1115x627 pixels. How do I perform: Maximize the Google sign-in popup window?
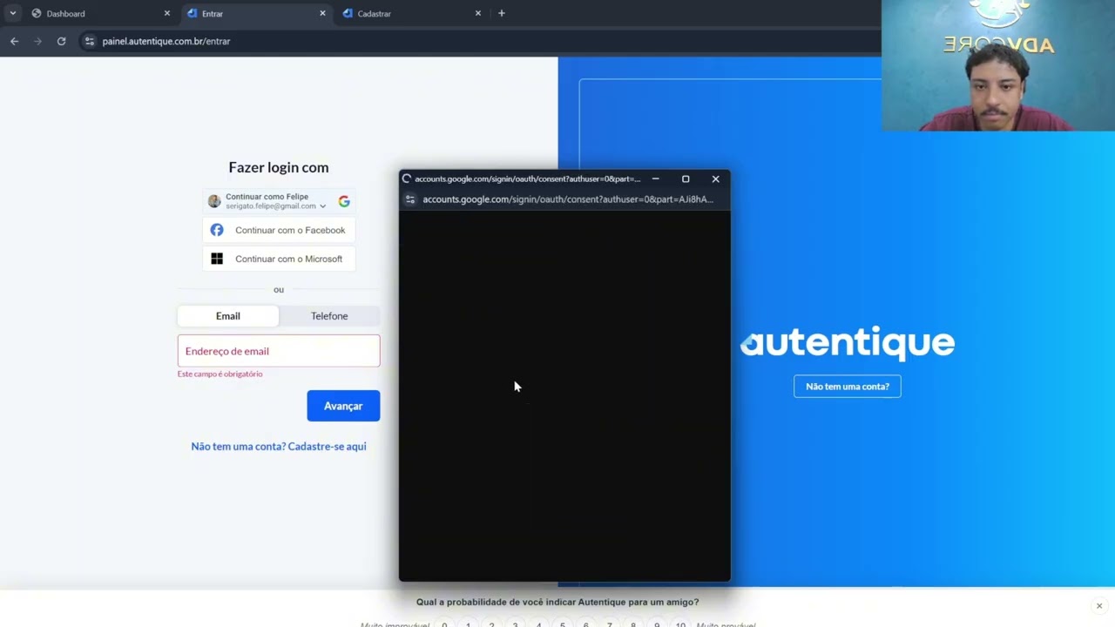(x=686, y=179)
